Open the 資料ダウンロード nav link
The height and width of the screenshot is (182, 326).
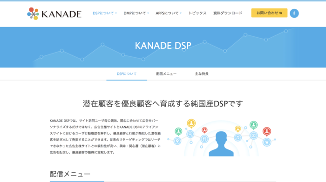[228, 13]
